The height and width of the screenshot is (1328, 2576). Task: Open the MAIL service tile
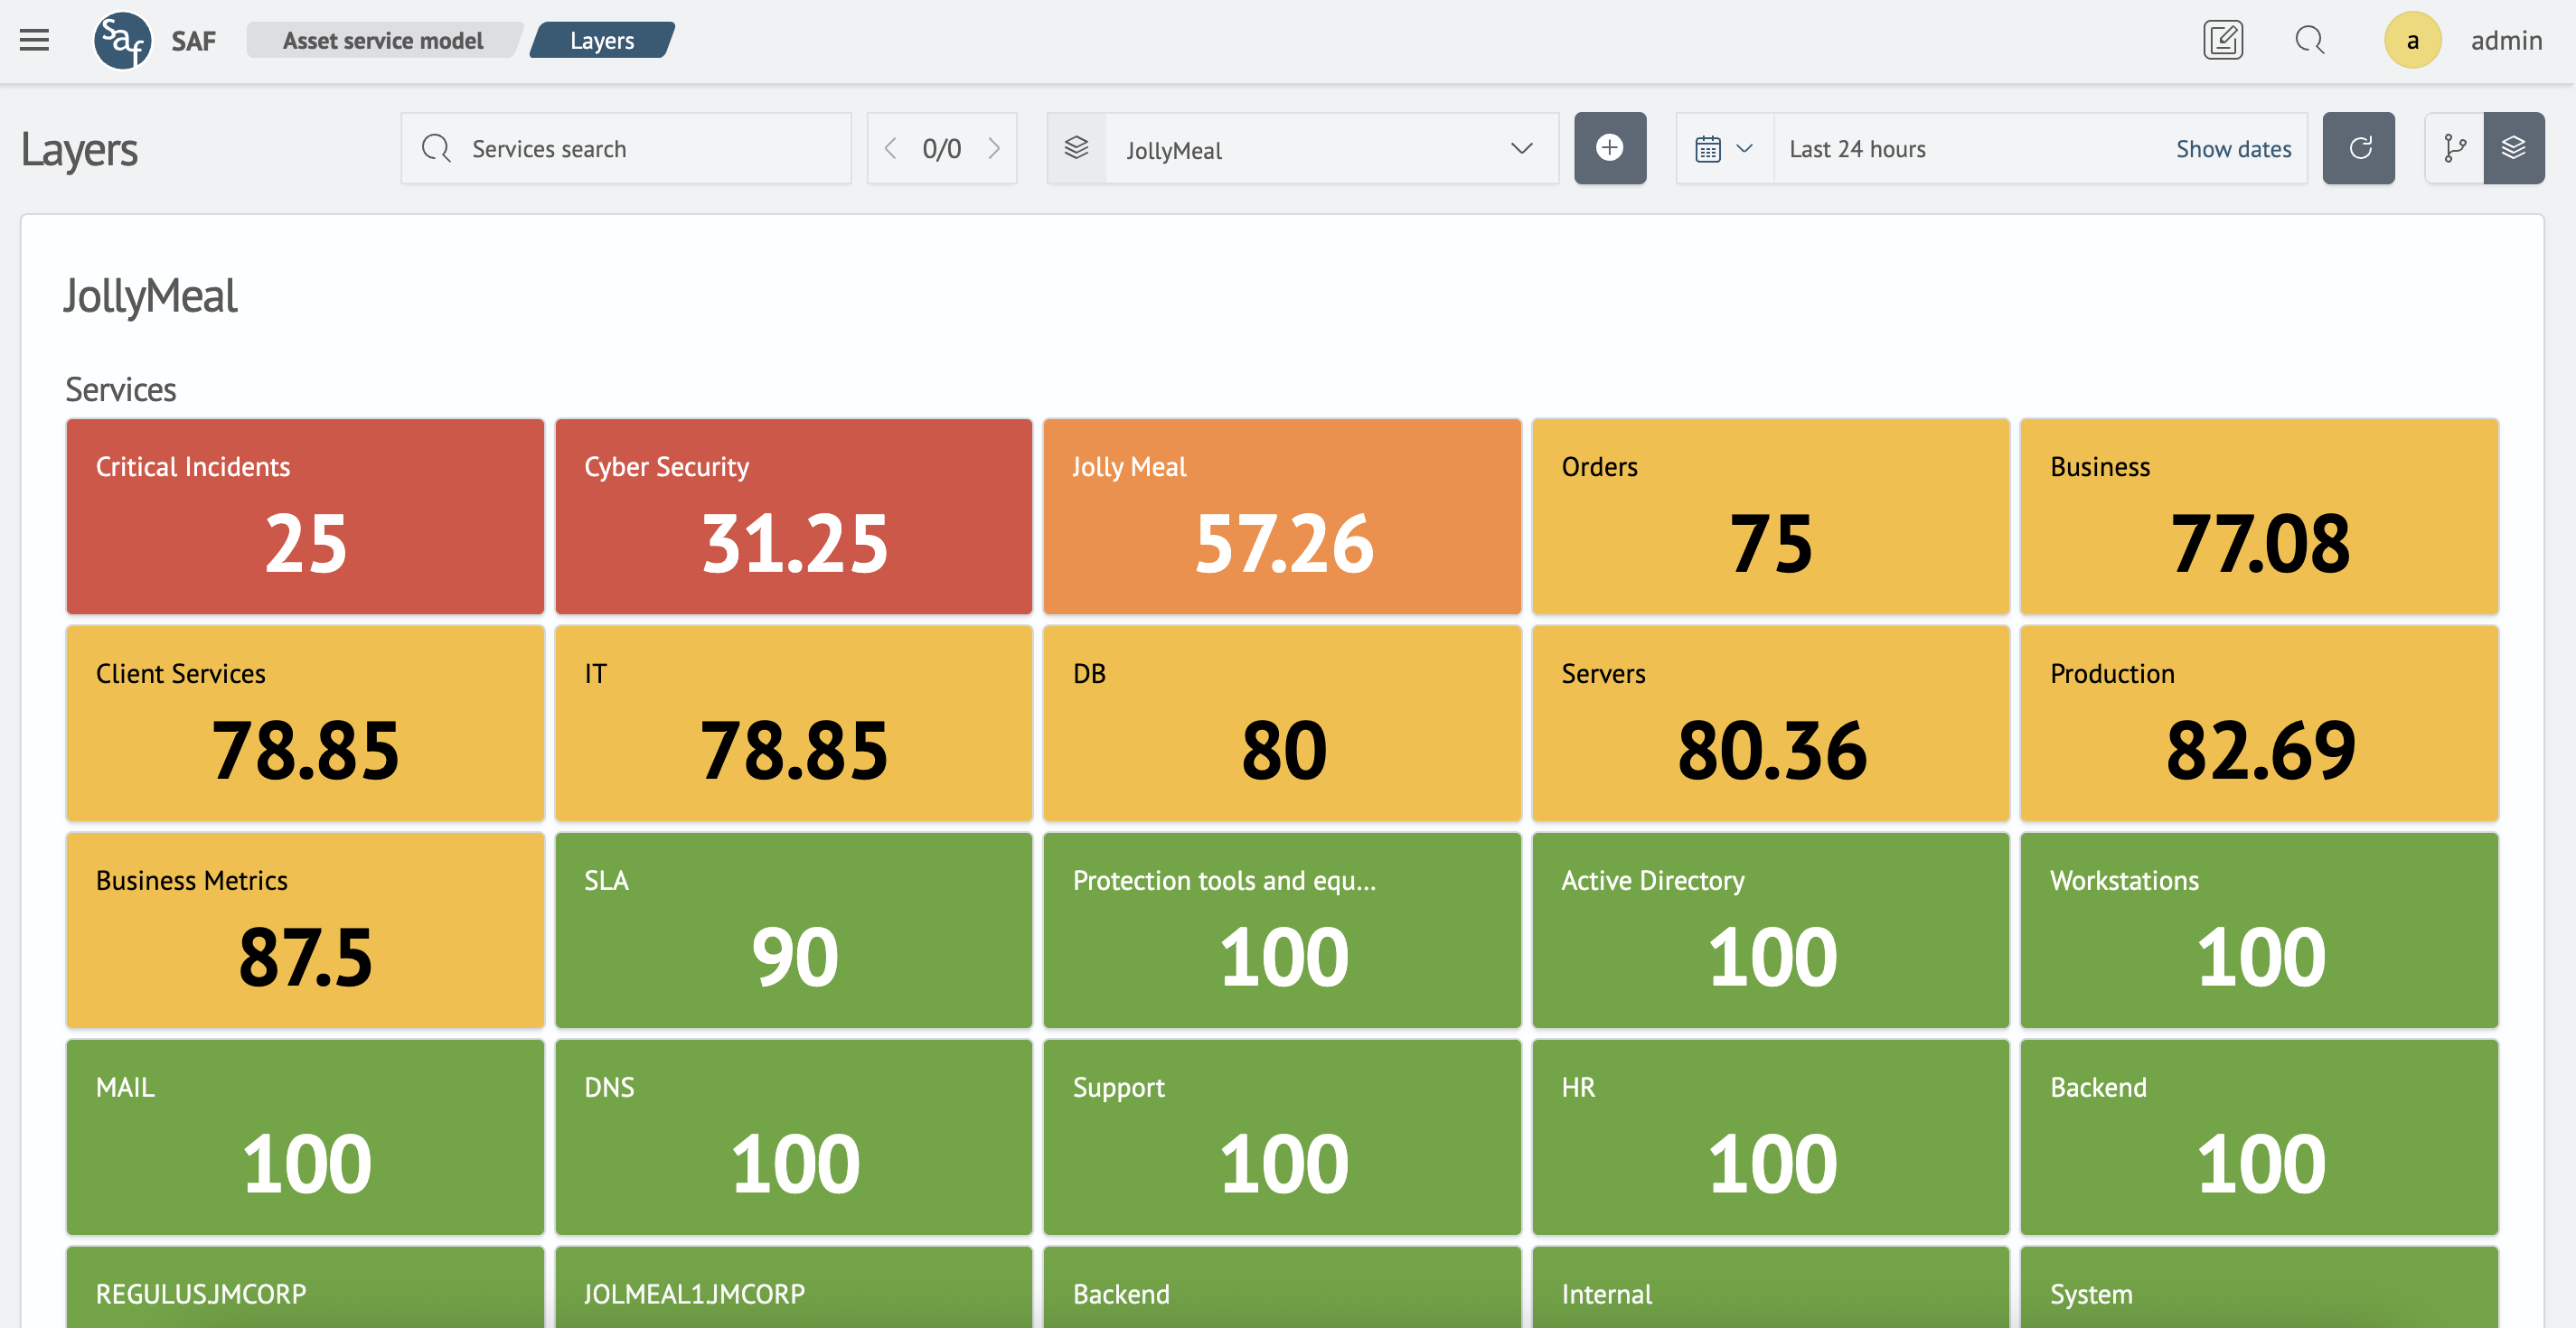[305, 1136]
